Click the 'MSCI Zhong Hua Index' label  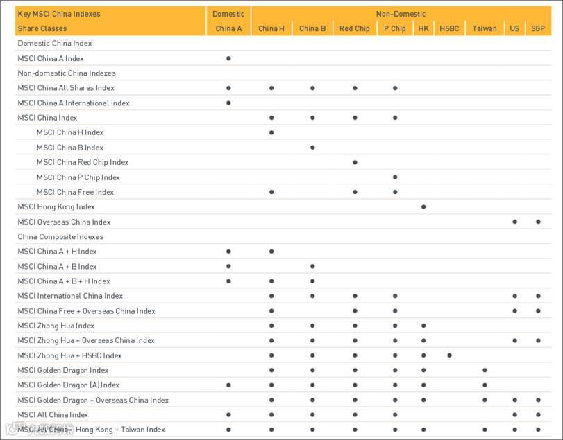coord(56,326)
